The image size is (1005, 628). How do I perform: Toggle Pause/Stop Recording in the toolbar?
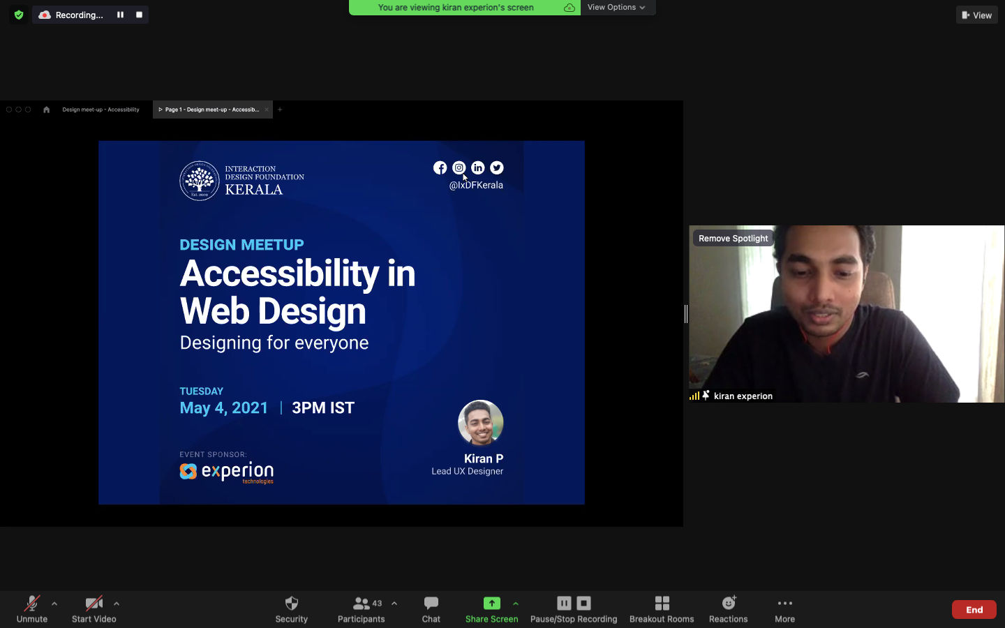coord(573,608)
